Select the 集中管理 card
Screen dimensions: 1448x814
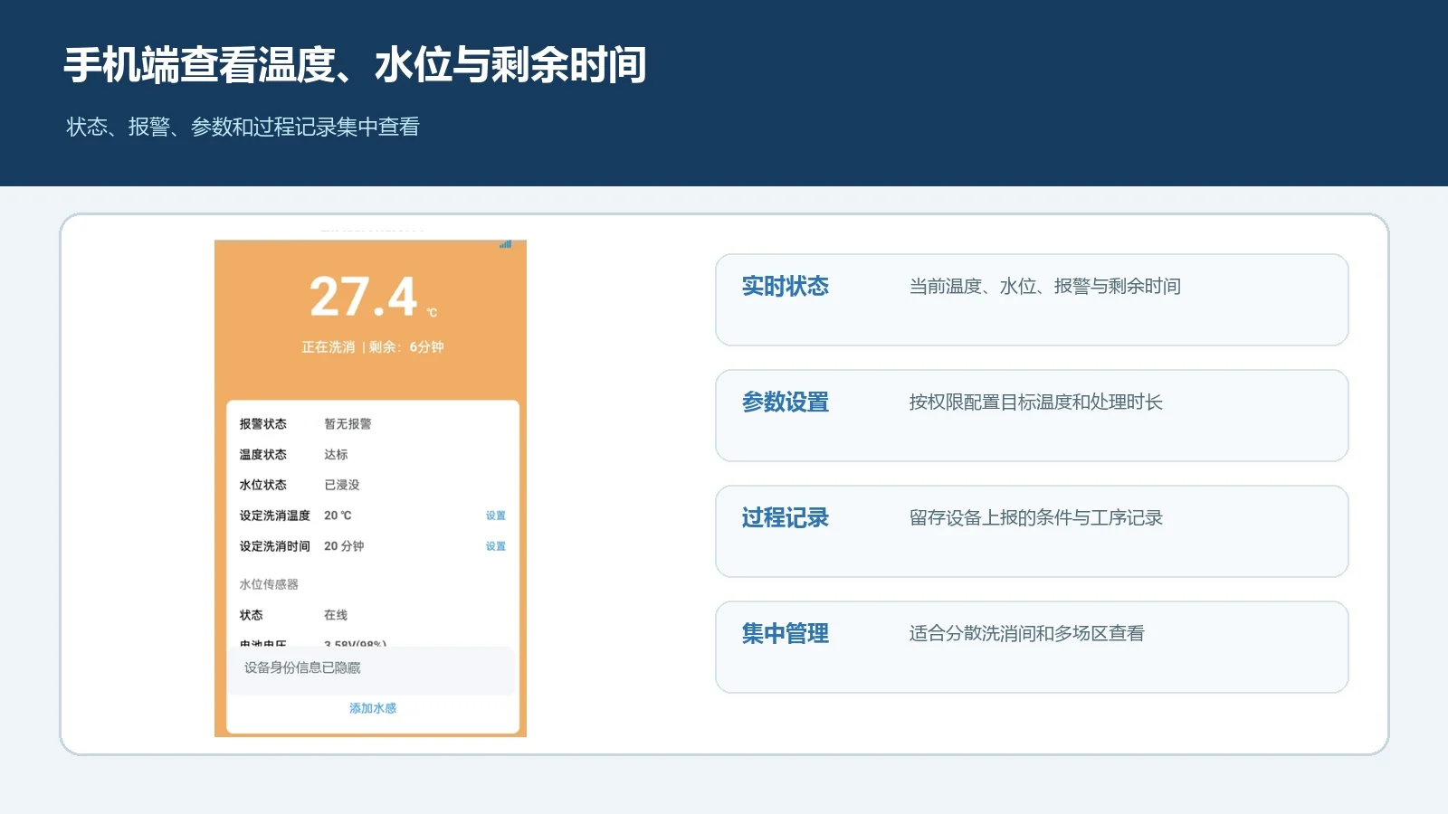[1032, 647]
